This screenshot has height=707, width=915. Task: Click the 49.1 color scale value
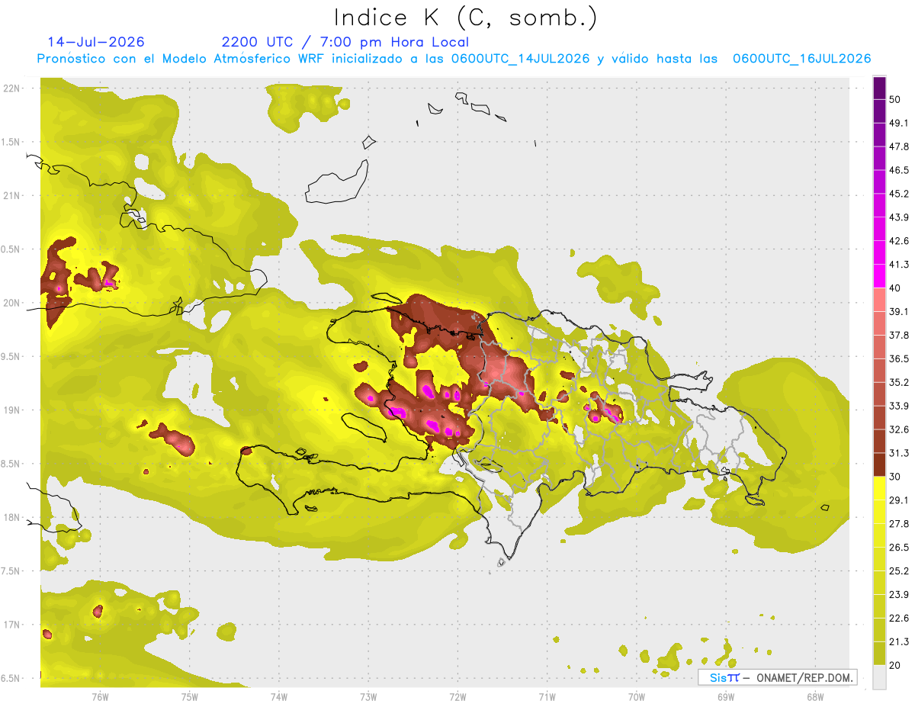point(899,123)
